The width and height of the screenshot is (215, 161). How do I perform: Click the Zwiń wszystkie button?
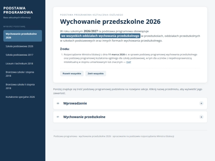96,74
